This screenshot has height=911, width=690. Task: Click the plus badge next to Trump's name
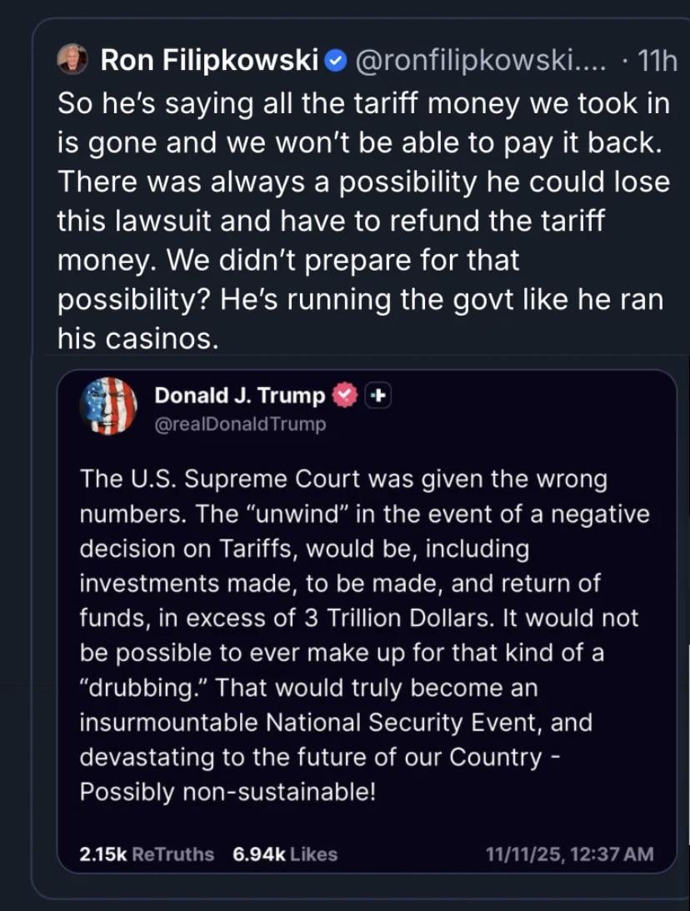click(x=377, y=396)
